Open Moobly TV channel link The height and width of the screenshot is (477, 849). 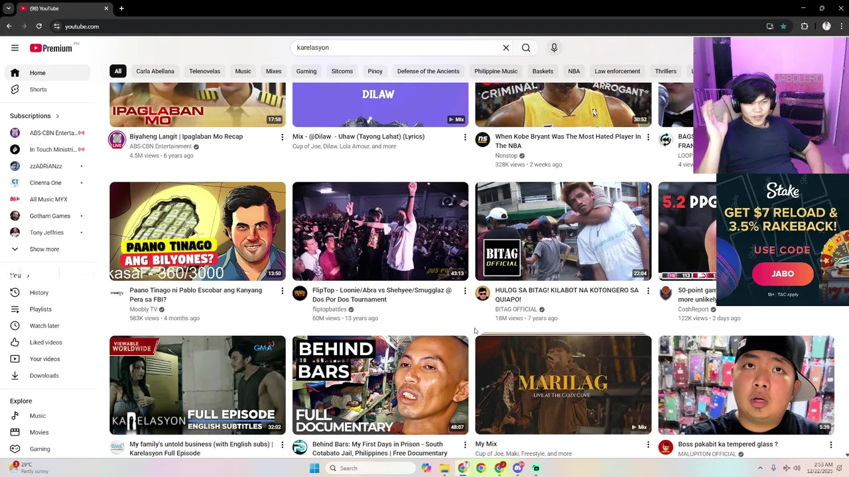pyautogui.click(x=143, y=309)
